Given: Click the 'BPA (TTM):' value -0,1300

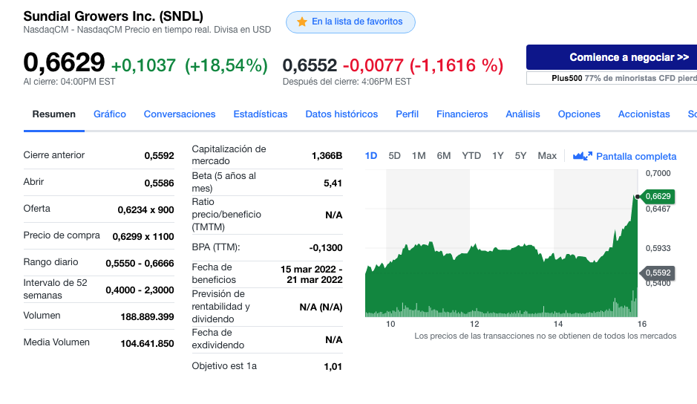Looking at the screenshot, I should click(326, 248).
